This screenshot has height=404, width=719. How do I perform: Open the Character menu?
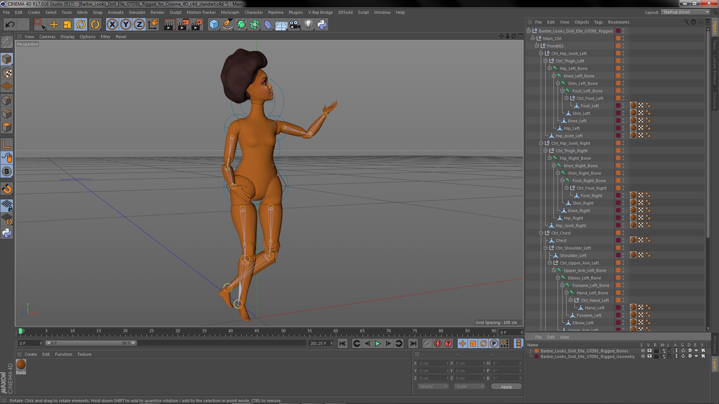[254, 12]
